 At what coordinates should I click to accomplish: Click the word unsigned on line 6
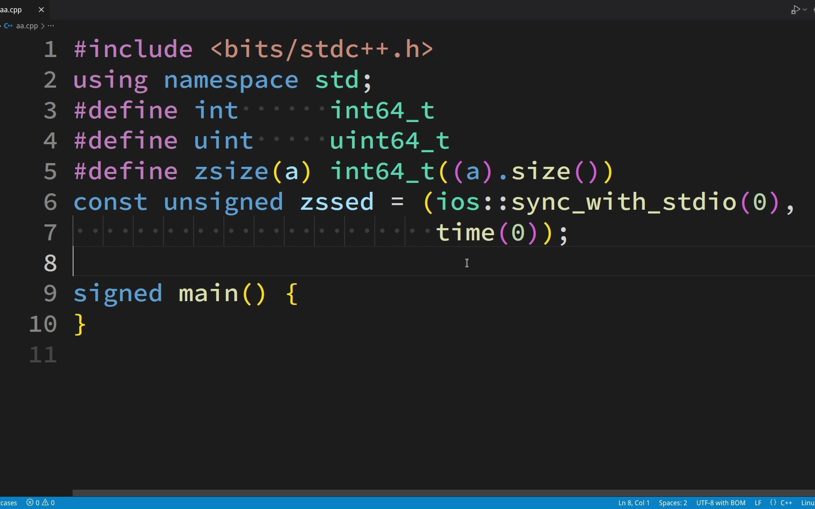point(224,202)
